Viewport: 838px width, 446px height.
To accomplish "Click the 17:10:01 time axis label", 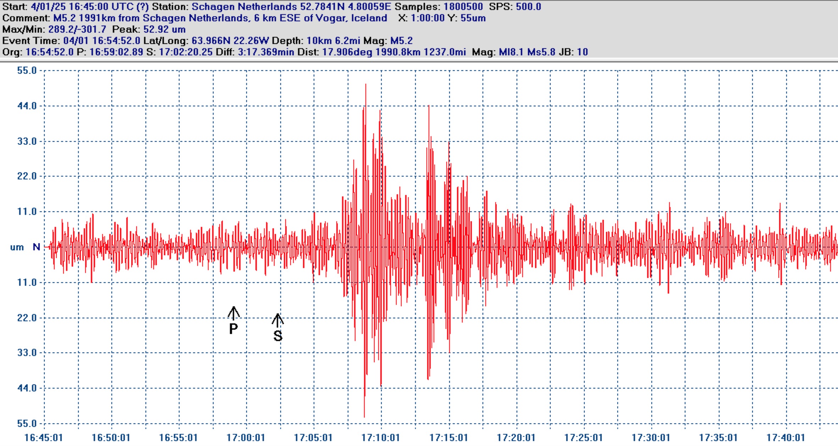I will (x=381, y=438).
